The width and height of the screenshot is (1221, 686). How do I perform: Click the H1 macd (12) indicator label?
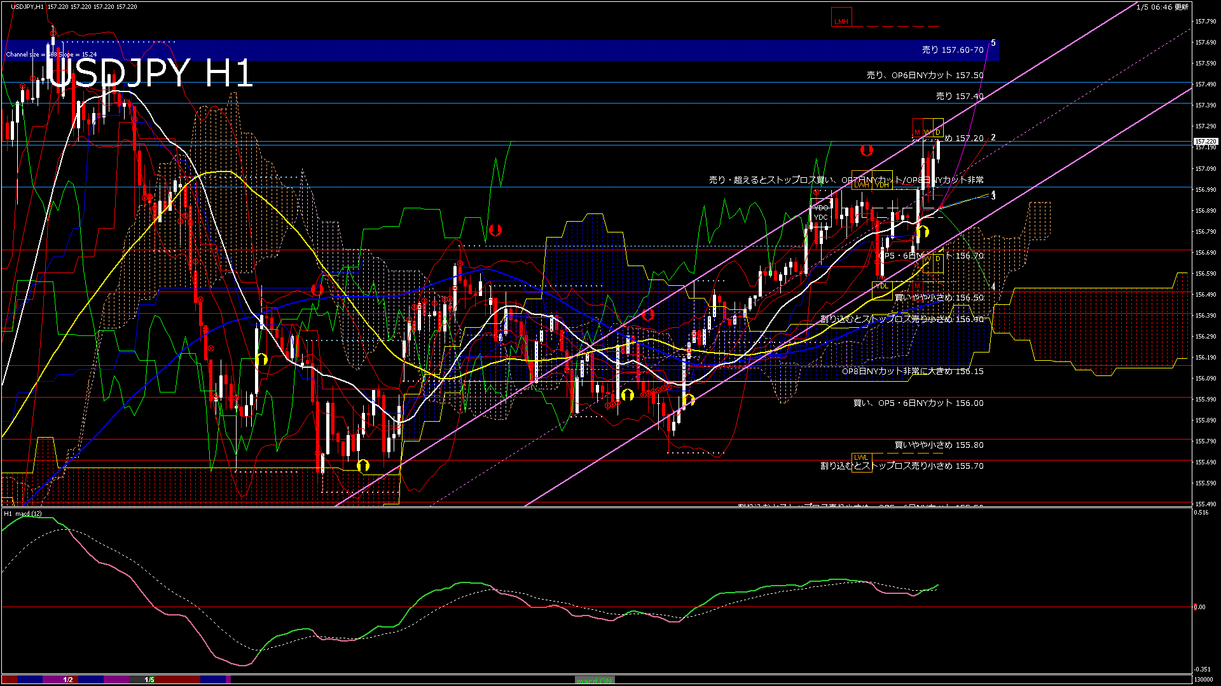(x=24, y=513)
